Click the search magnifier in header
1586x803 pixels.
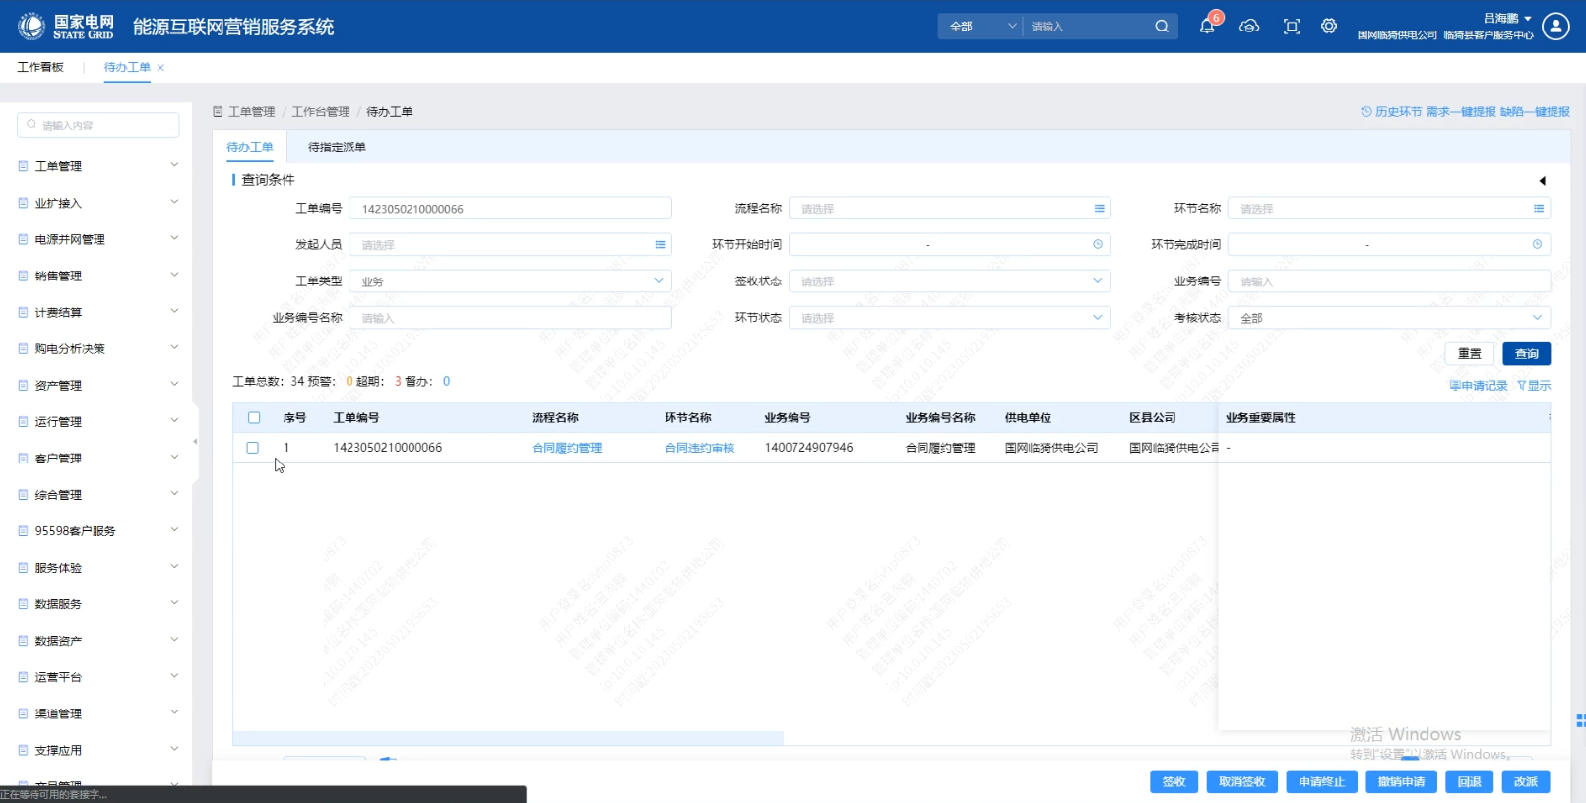(1162, 27)
